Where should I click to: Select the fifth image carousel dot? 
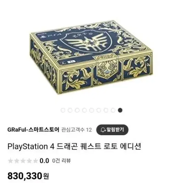[x=91, y=110]
